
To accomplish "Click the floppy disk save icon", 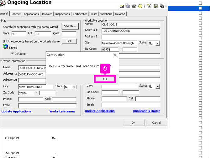I will [x=156, y=6].
